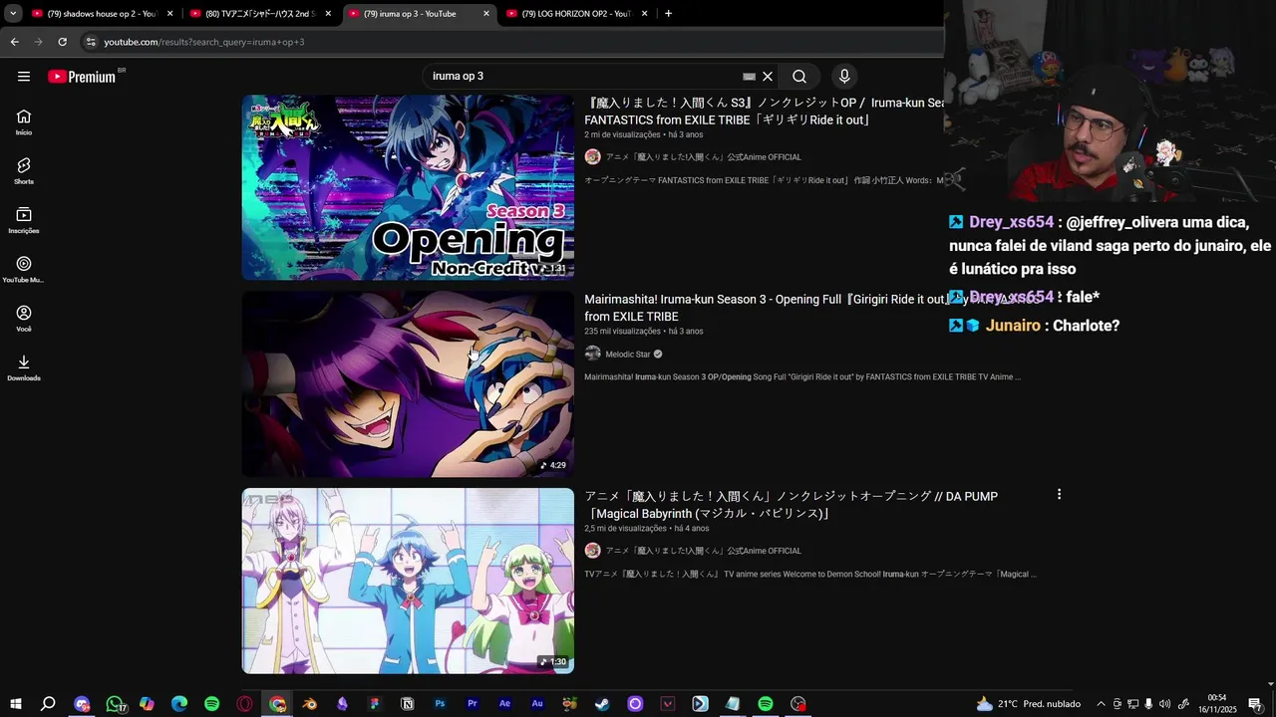The image size is (1276, 717).
Task: Visit the Melodic Star channel
Action: coord(628,355)
